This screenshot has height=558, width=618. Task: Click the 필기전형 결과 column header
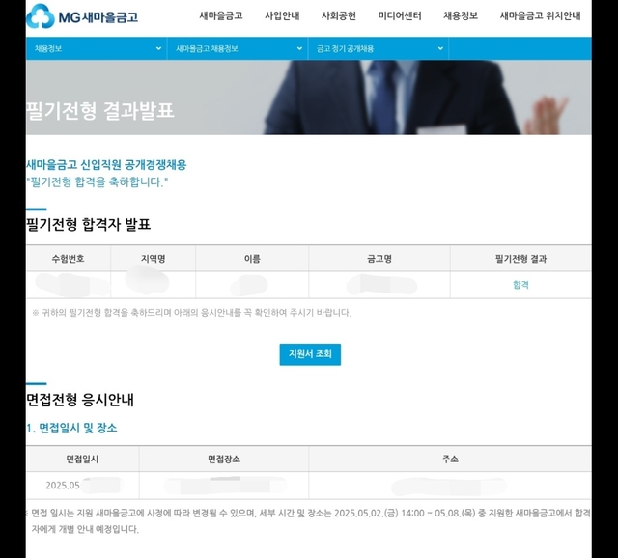(x=520, y=259)
